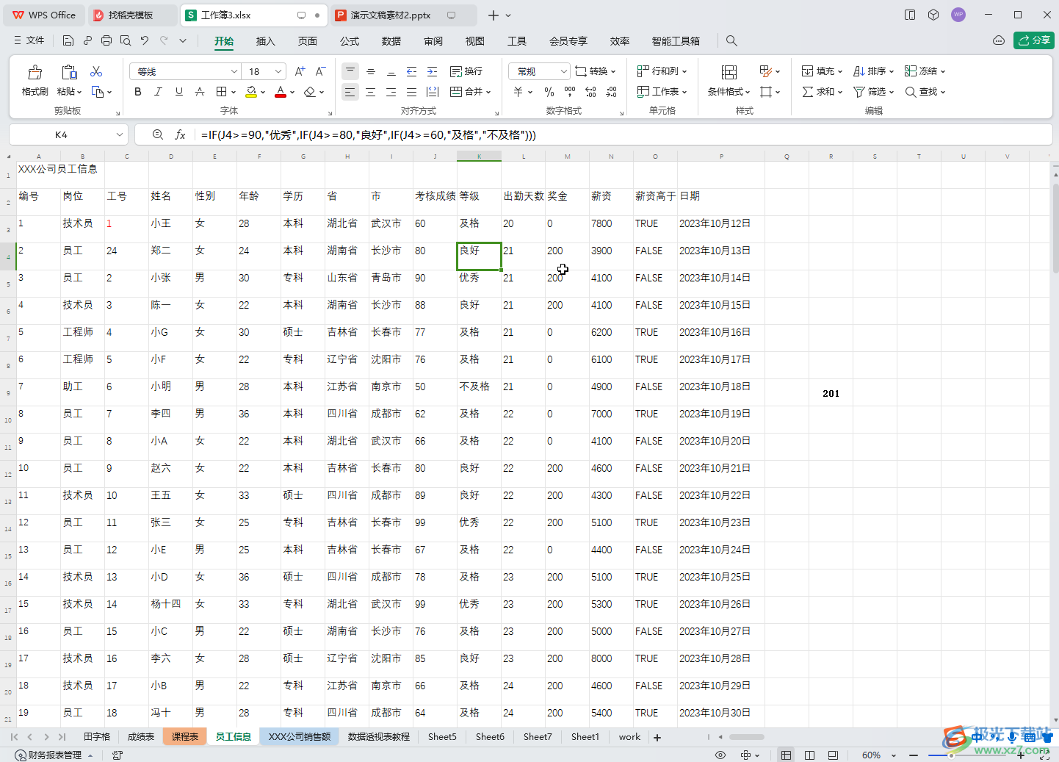1059x762 pixels.
Task: Decrease font size with A- icon
Action: point(320,71)
